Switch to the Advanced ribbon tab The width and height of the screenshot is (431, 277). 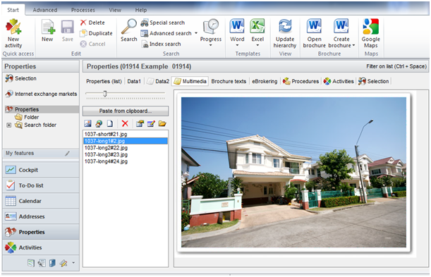(x=45, y=10)
